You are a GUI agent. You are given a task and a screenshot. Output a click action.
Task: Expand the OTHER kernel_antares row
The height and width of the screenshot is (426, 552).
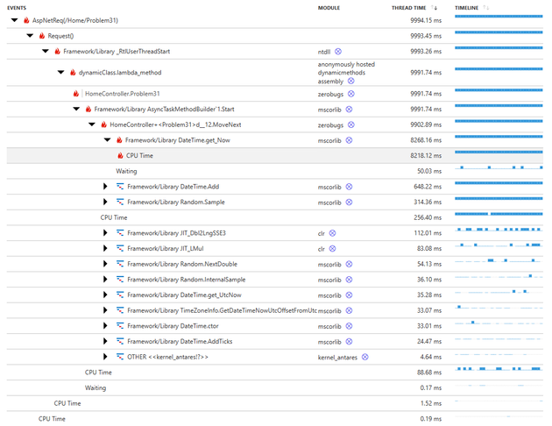tap(105, 357)
